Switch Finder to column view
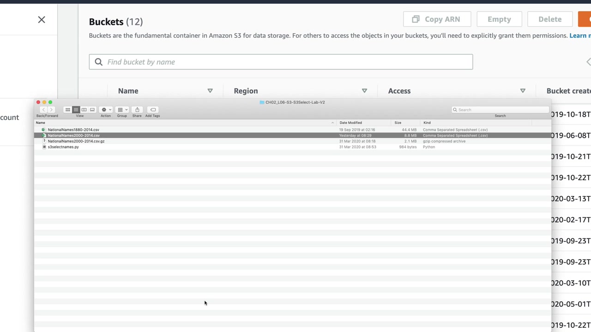Screen dimensions: 591x332 84,110
